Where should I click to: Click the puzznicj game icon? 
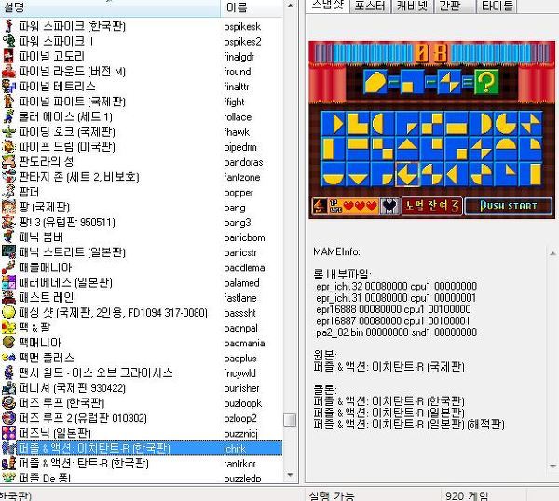click(8, 433)
